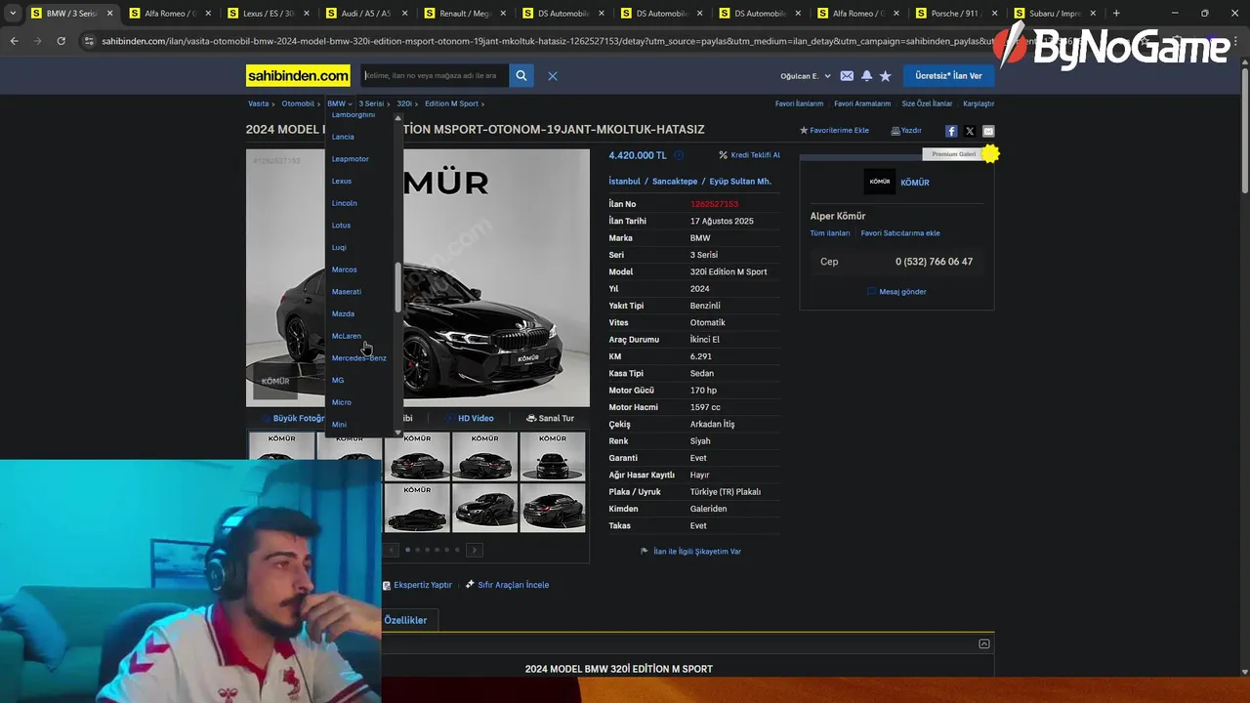Select Maserati in brand list
This screenshot has width=1250, height=703.
pyautogui.click(x=347, y=292)
